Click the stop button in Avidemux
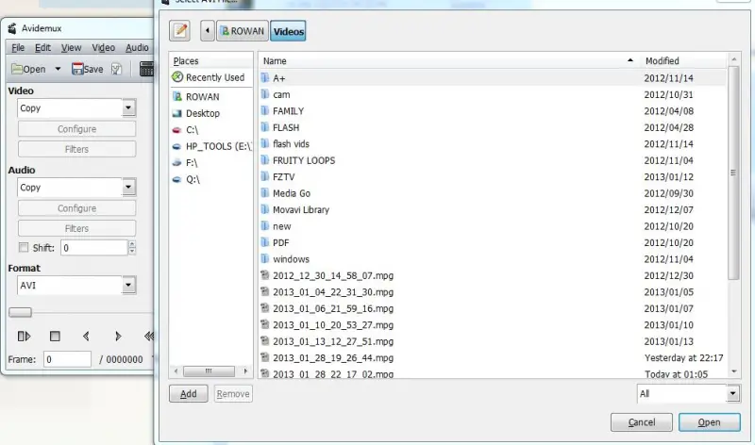 pyautogui.click(x=55, y=337)
